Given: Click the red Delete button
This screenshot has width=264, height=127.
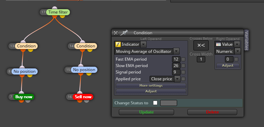Looking at the screenshot, I should pos(212,112).
